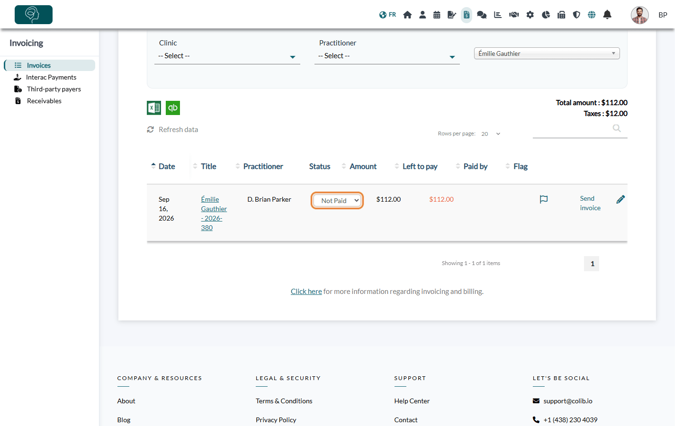This screenshot has height=426, width=682.
Task: Select Invoices in the sidebar
Action: pos(50,65)
